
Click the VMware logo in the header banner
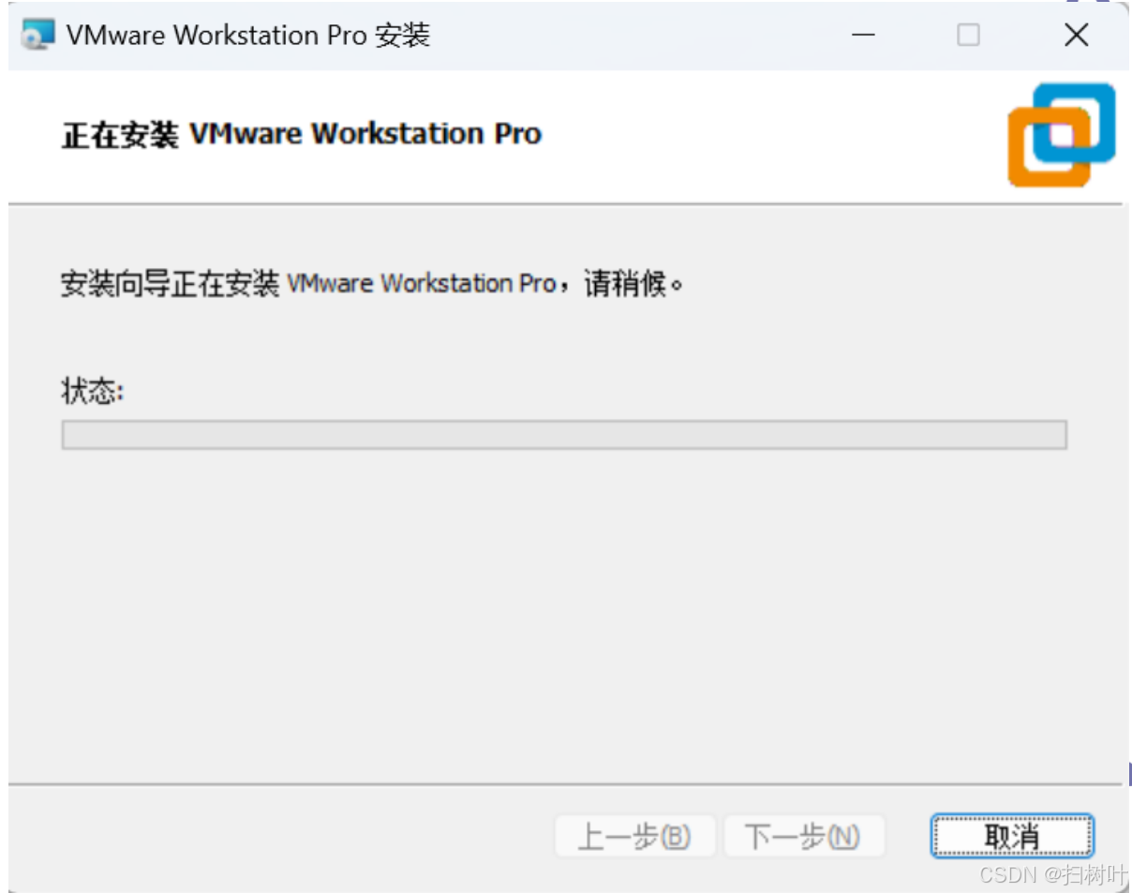pyautogui.click(x=1062, y=134)
